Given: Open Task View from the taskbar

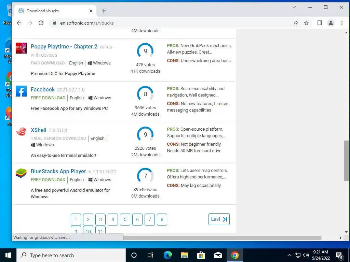Looking at the screenshot, I should tap(150, 255).
